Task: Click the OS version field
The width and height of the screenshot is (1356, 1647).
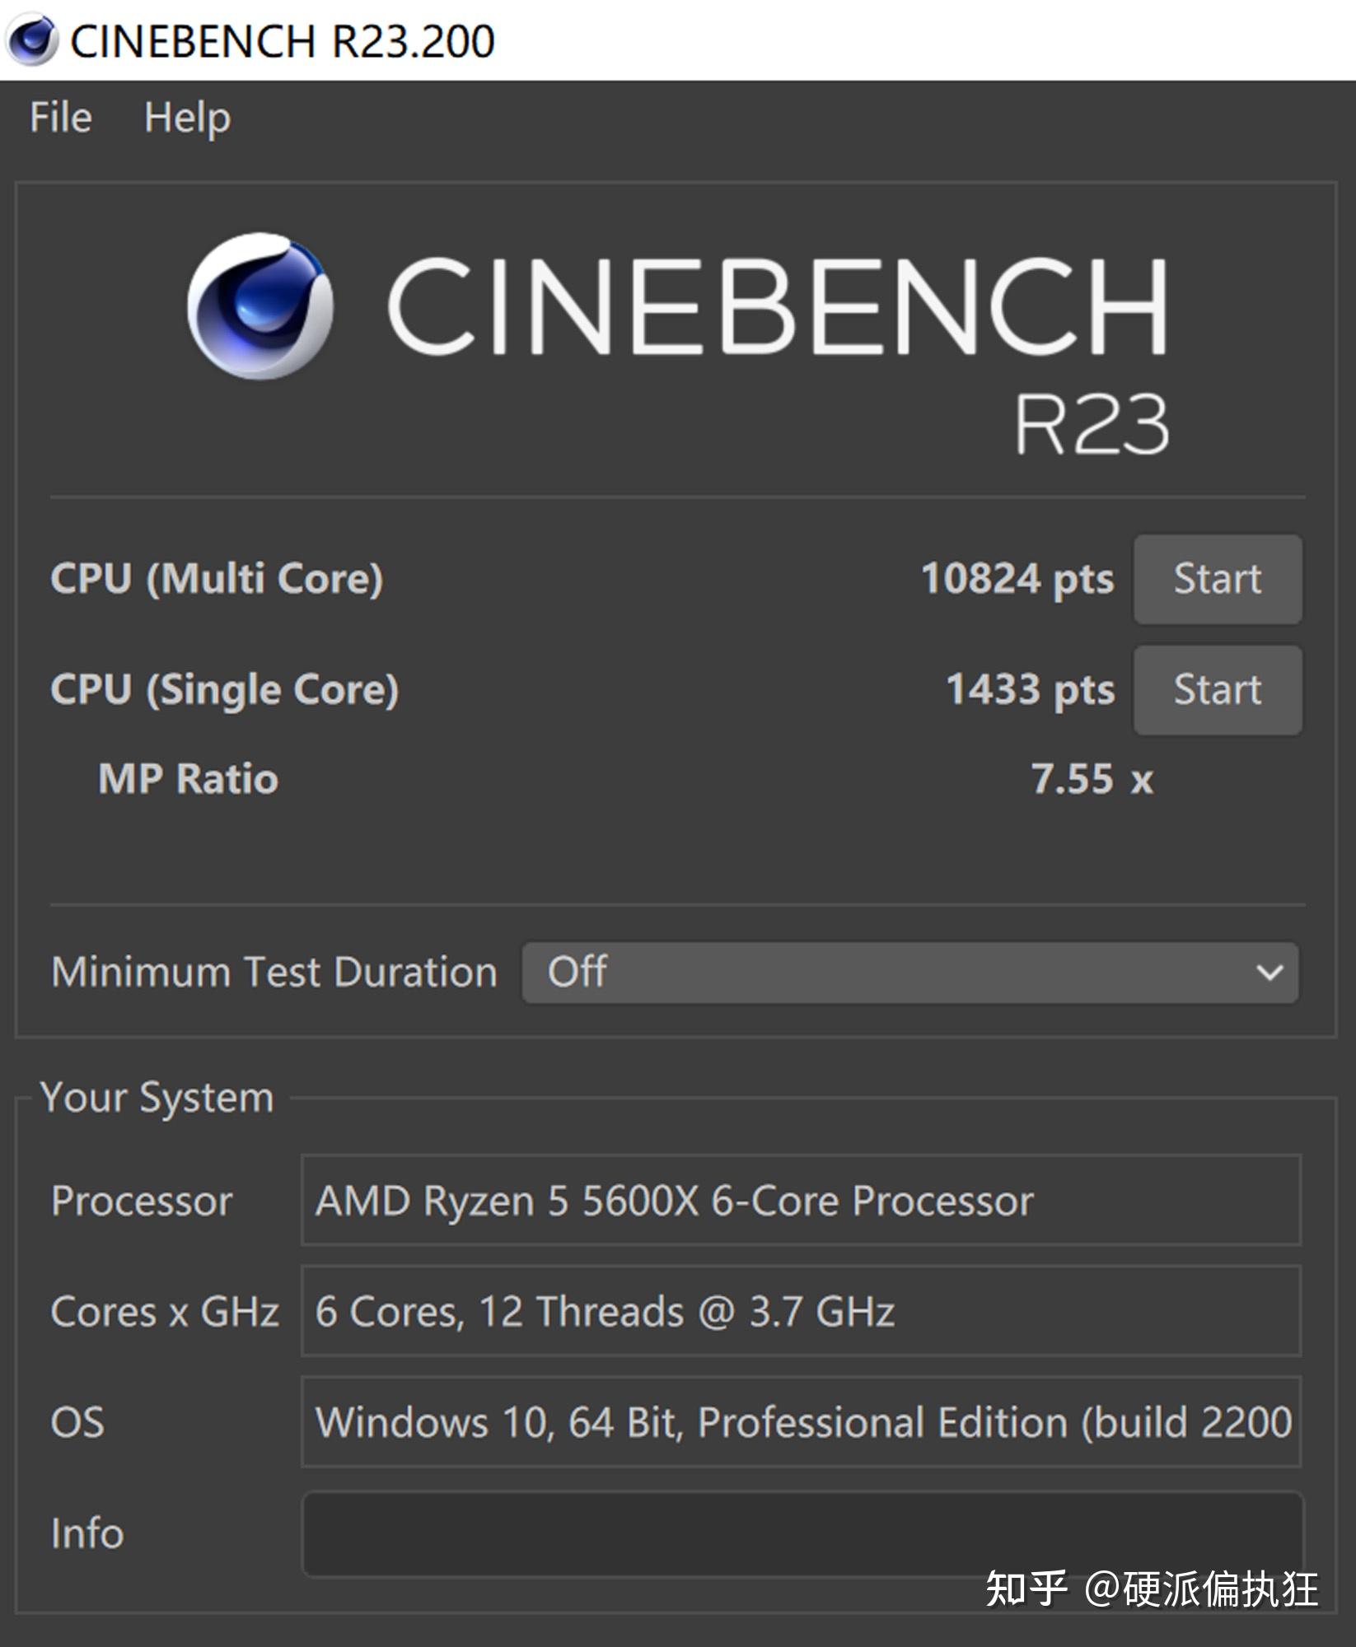Action: pos(801,1422)
